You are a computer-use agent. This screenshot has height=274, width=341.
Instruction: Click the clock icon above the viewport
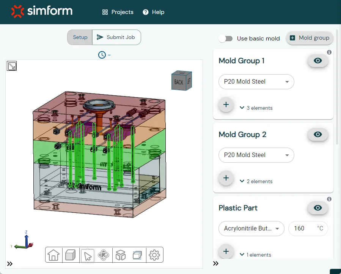(x=102, y=55)
